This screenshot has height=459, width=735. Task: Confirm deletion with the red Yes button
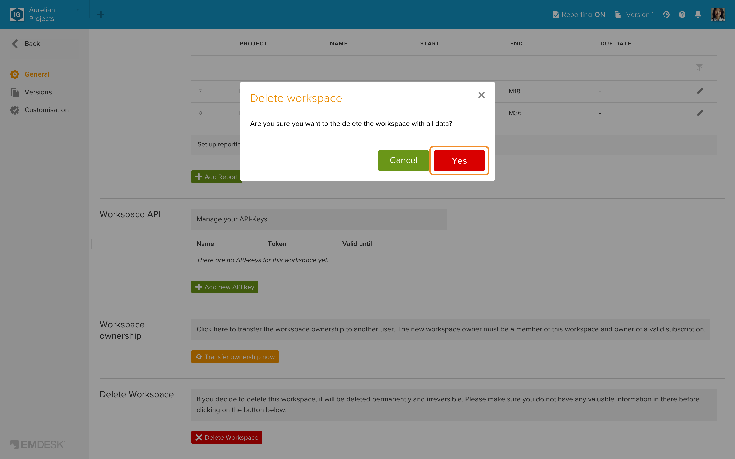coord(459,161)
